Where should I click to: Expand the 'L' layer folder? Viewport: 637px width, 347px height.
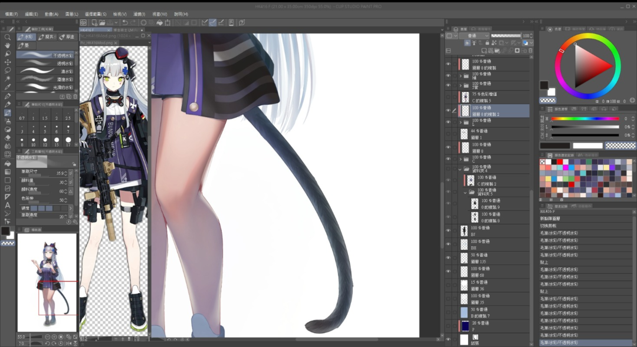coord(461,122)
